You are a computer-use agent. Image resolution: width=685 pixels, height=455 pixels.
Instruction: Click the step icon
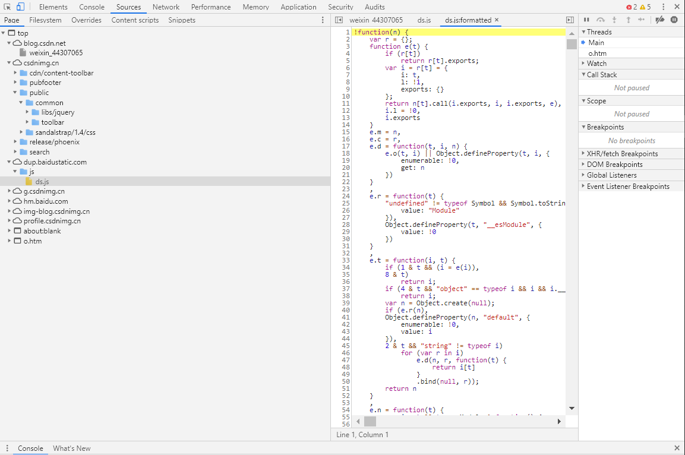pos(641,20)
